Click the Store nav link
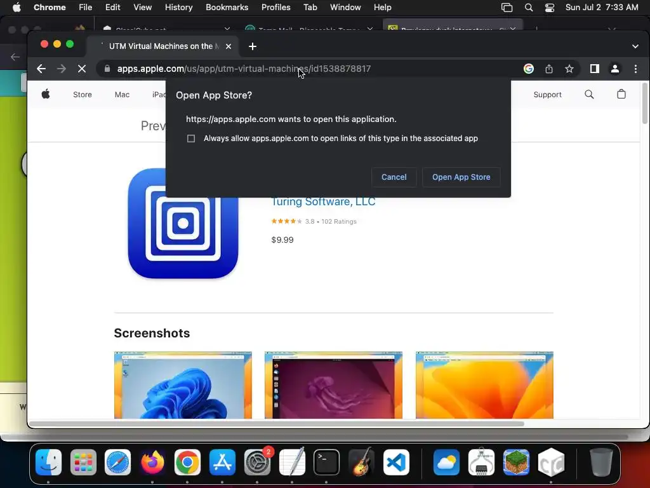The width and height of the screenshot is (650, 488). [x=83, y=95]
